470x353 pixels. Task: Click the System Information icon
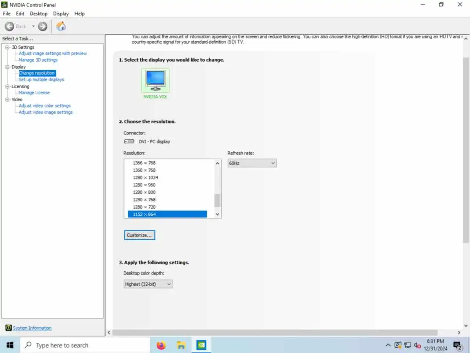[x=9, y=328]
